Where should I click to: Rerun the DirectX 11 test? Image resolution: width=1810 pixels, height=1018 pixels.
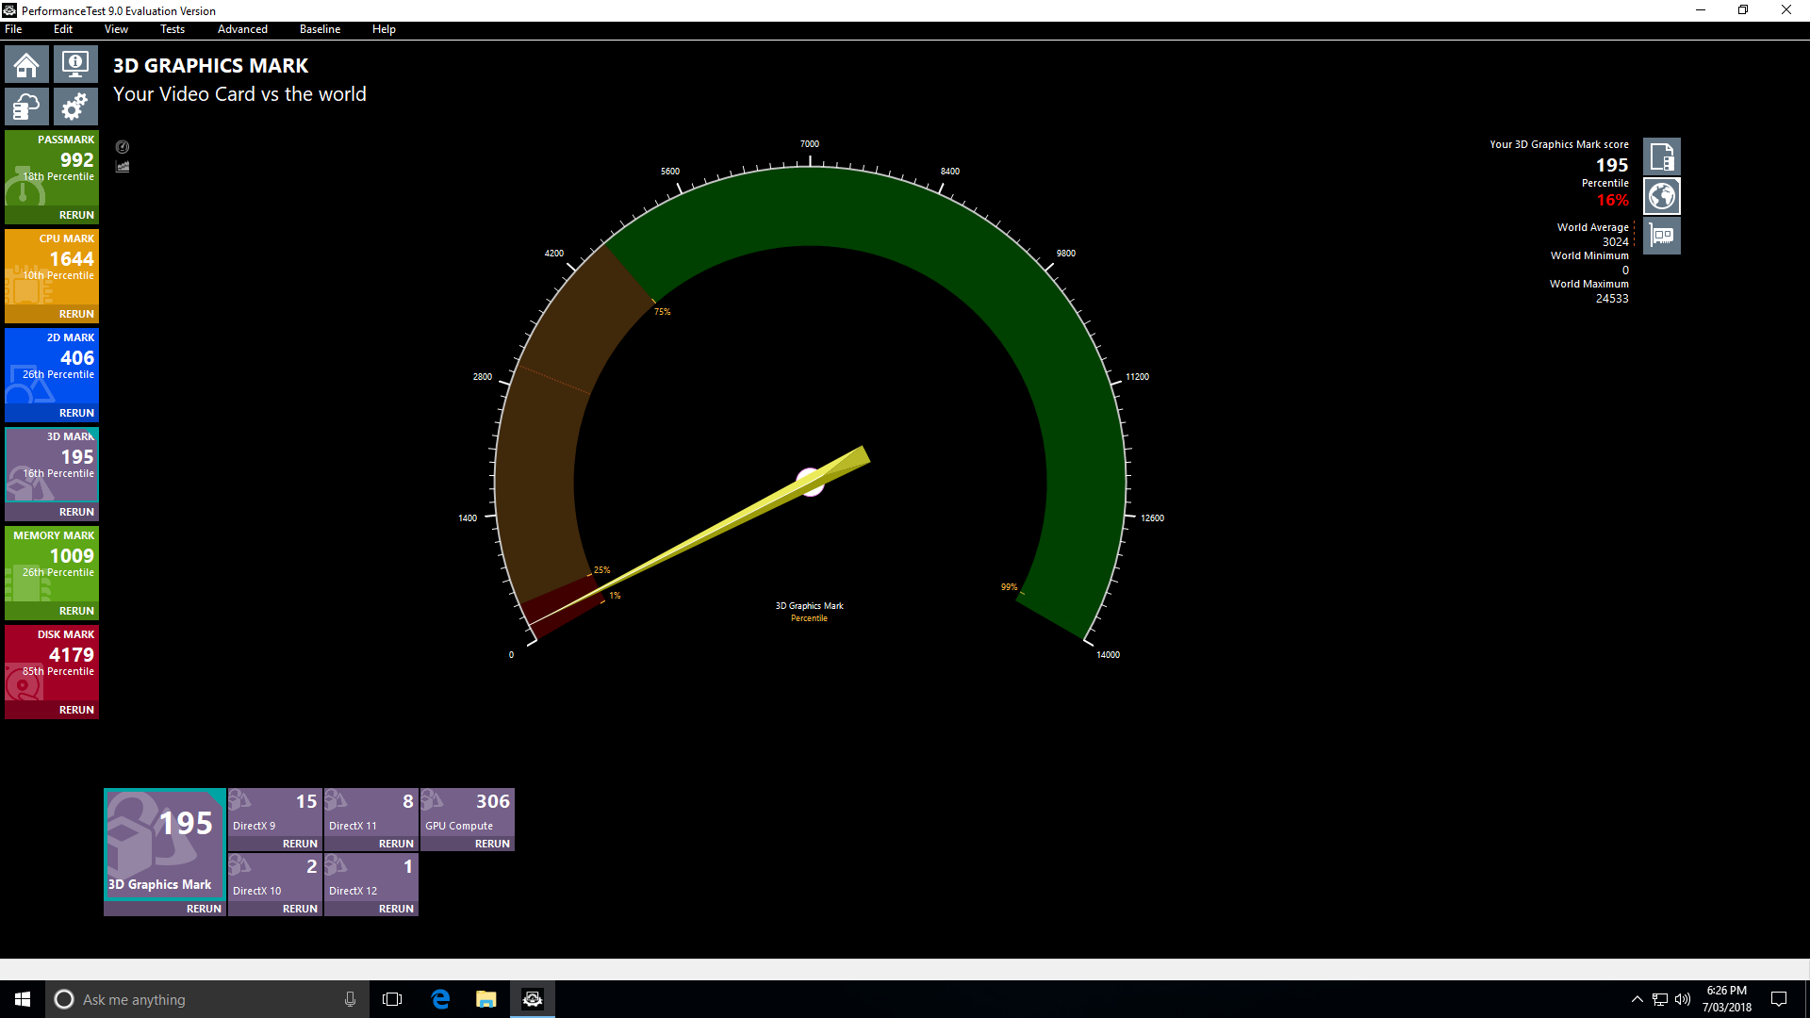point(396,844)
